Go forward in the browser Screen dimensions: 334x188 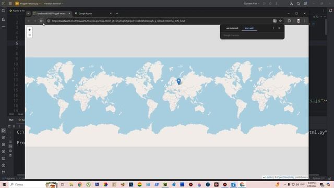point(35,21)
